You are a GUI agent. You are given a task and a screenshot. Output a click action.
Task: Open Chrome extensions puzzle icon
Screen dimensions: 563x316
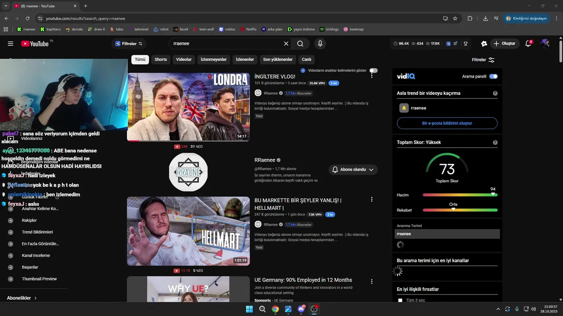(470, 18)
